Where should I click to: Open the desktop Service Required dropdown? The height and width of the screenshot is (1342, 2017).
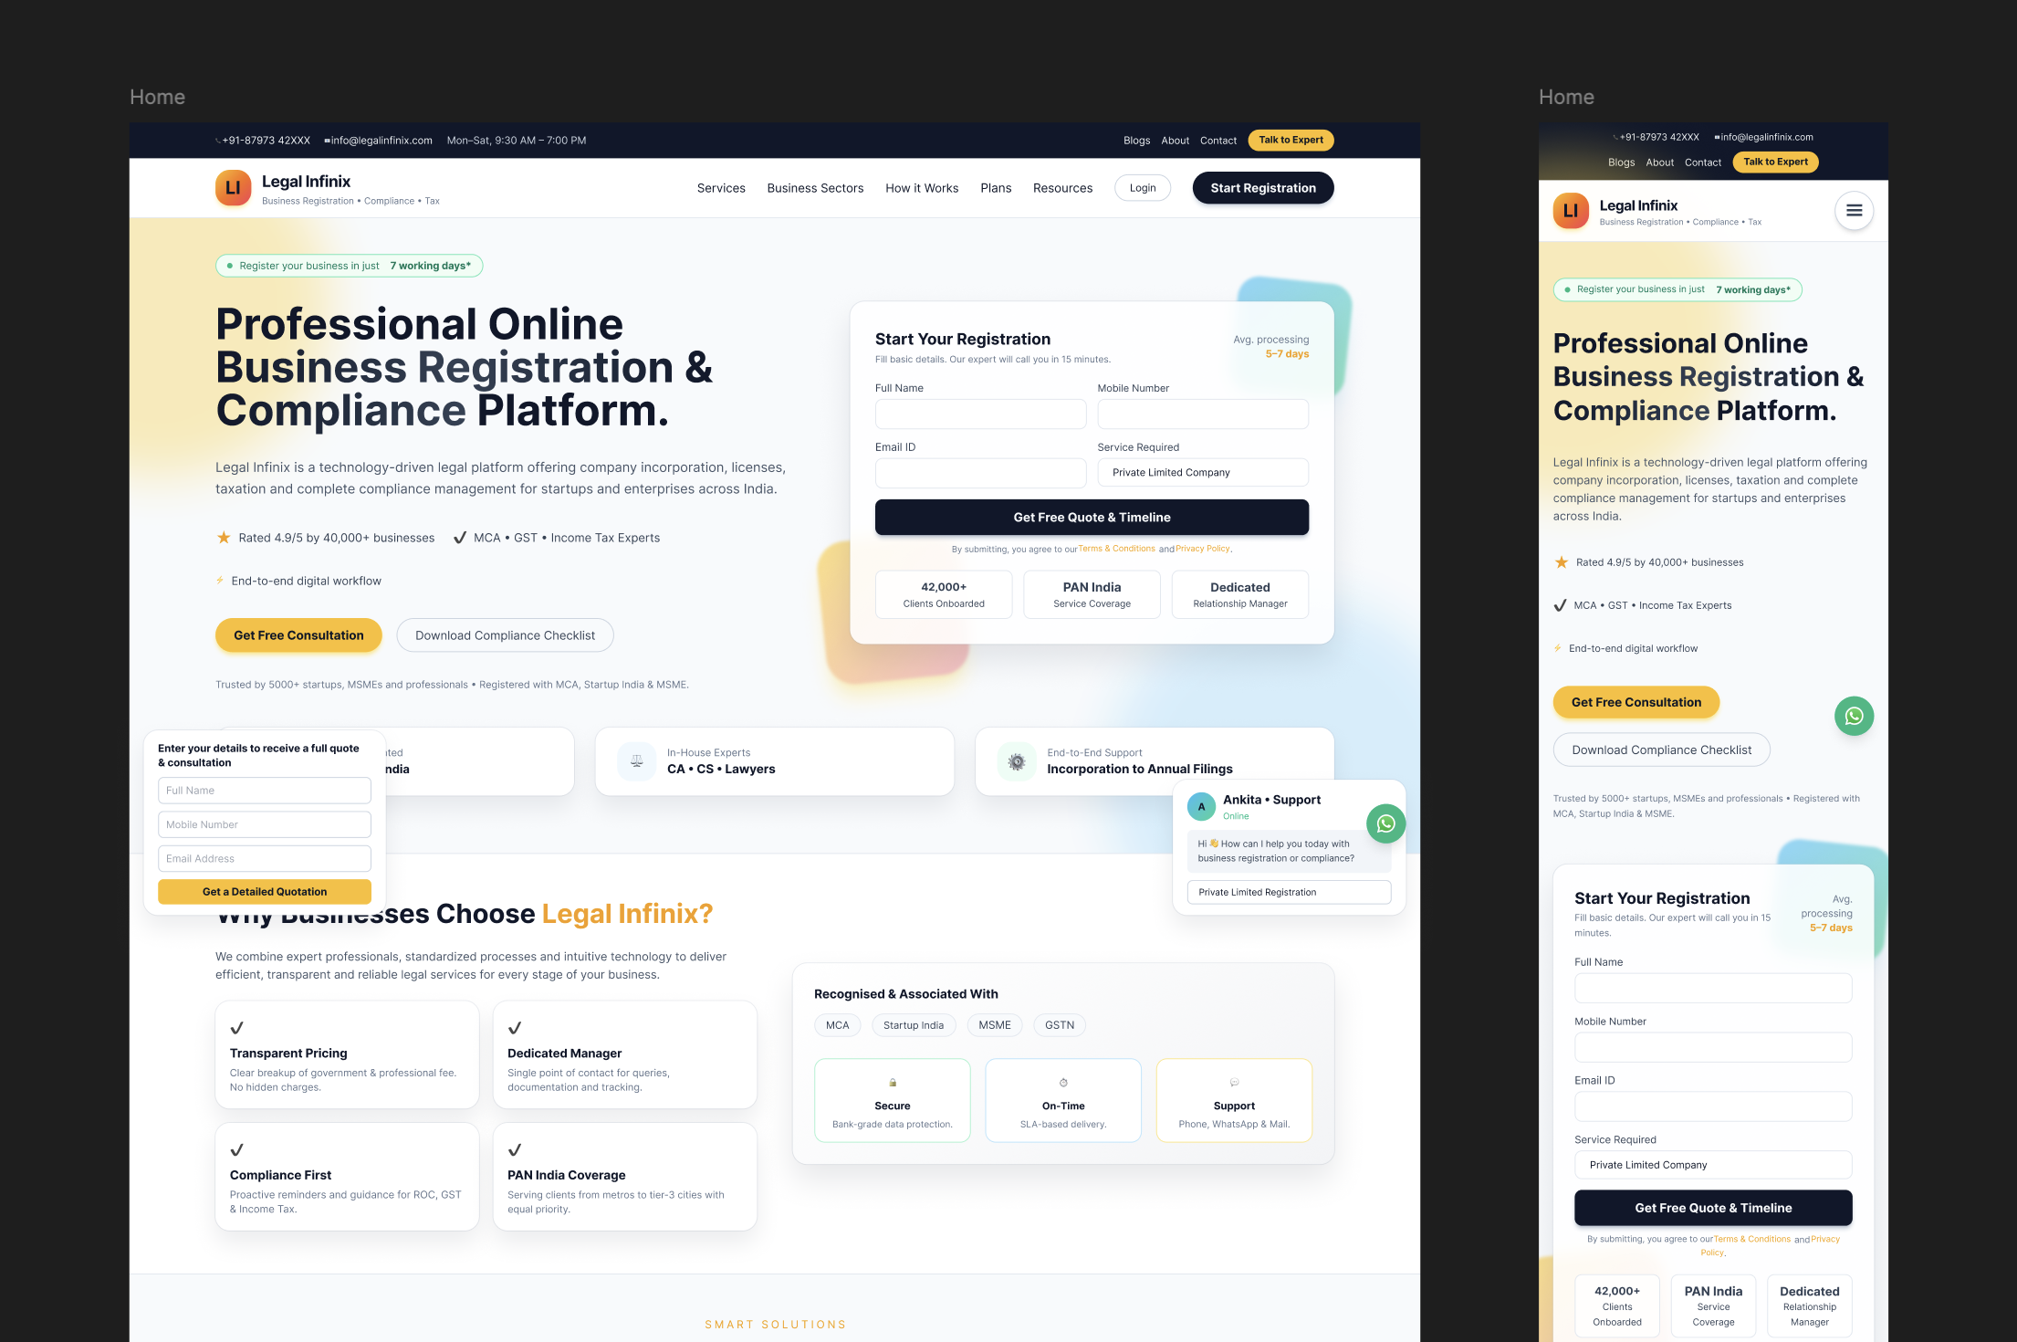tap(1203, 473)
